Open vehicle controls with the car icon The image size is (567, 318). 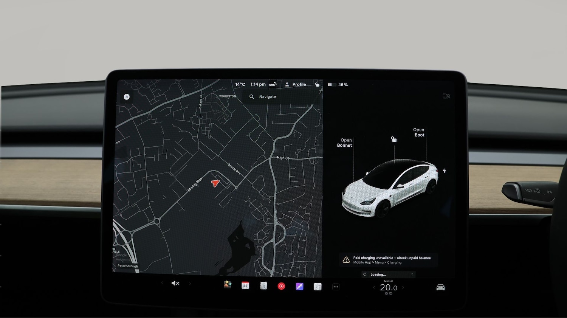pos(441,287)
